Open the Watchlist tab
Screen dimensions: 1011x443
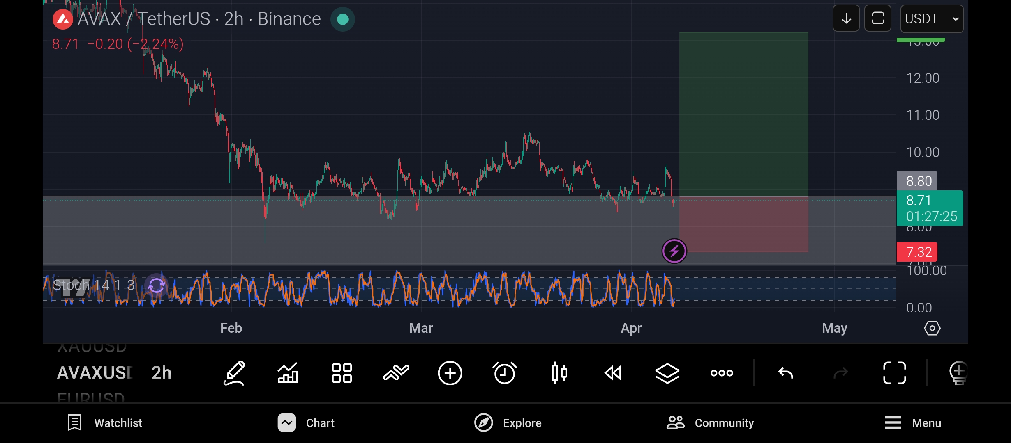(x=105, y=423)
